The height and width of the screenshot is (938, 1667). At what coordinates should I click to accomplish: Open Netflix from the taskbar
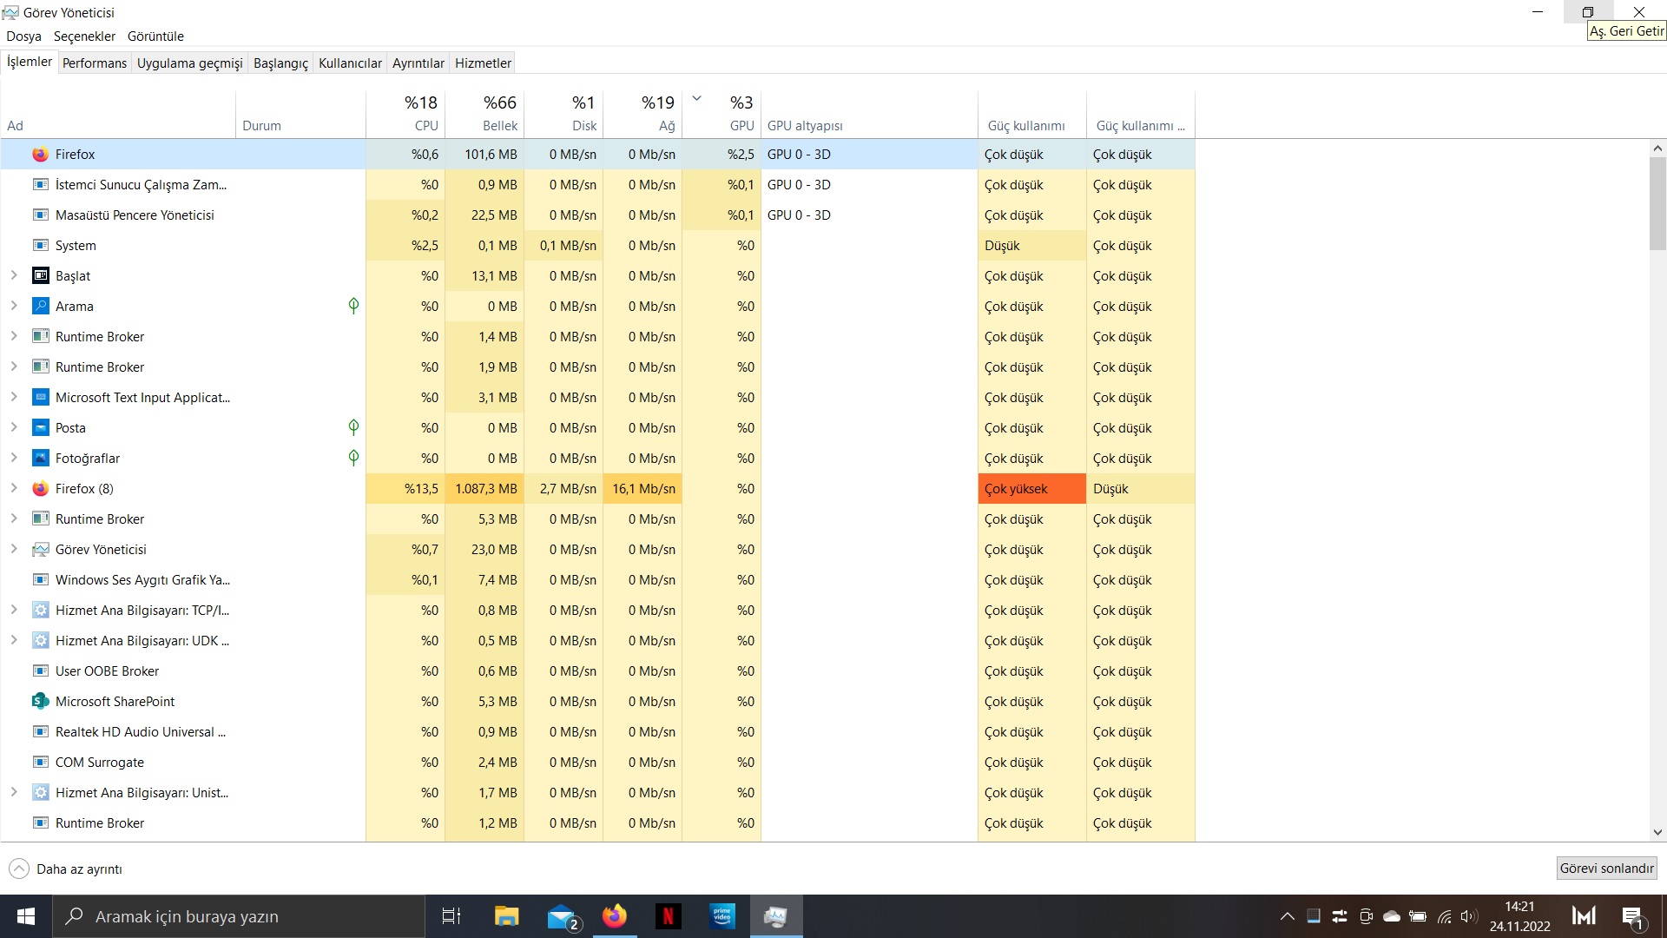coord(668,916)
